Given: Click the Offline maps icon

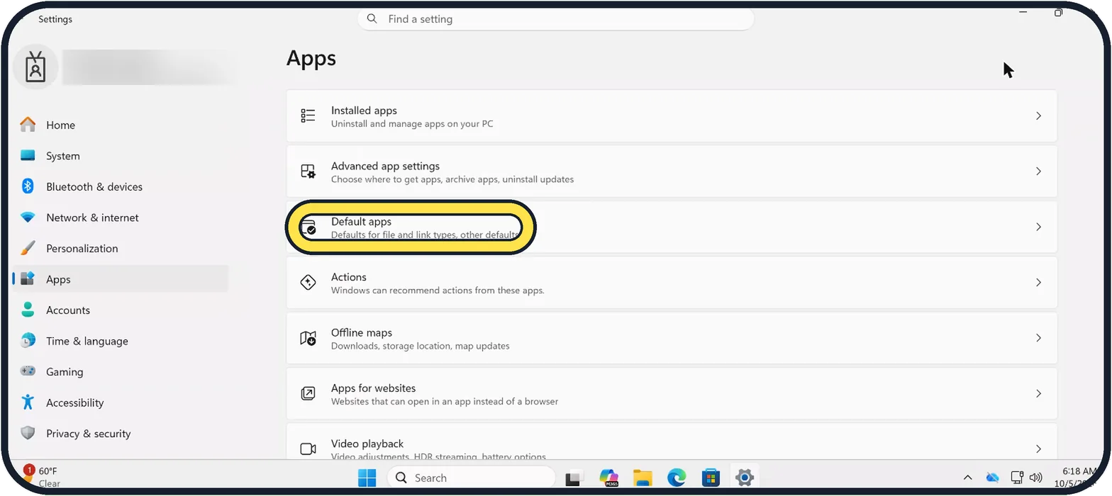Looking at the screenshot, I should (308, 338).
